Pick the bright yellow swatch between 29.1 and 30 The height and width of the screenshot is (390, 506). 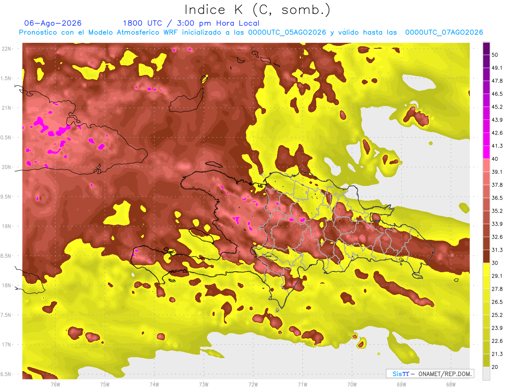(x=487, y=269)
